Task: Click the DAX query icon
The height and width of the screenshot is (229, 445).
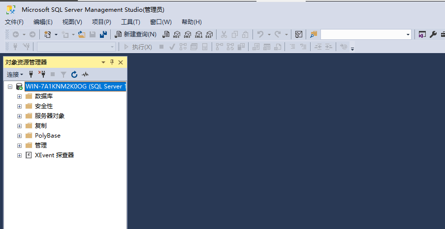Action: [x=209, y=34]
